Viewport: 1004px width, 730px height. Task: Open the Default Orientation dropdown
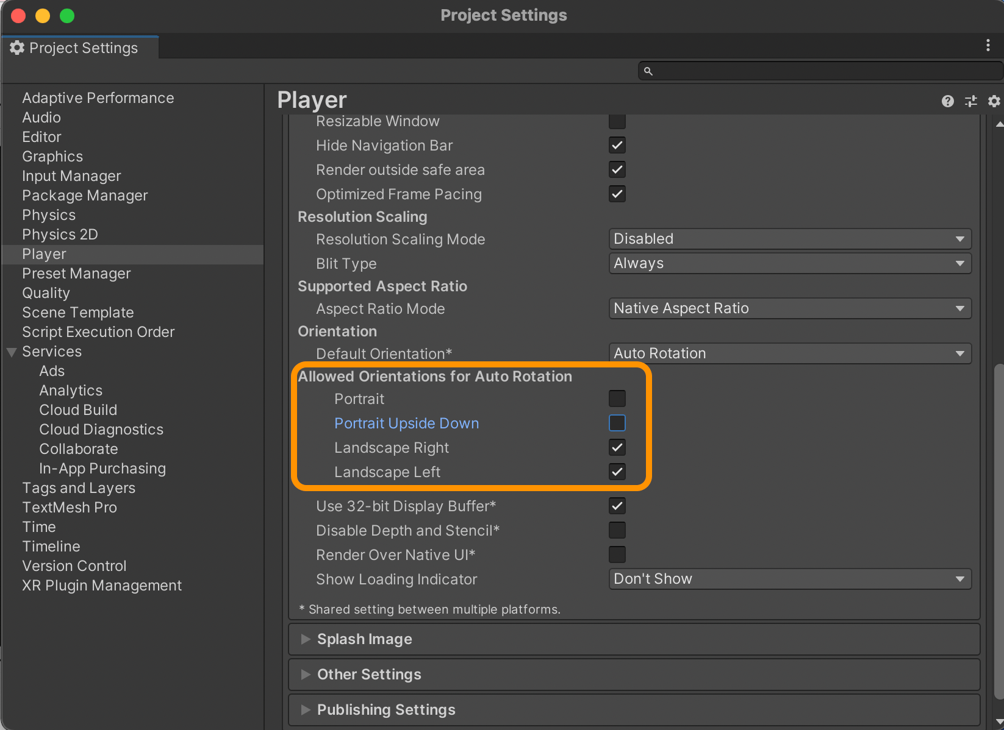[789, 353]
